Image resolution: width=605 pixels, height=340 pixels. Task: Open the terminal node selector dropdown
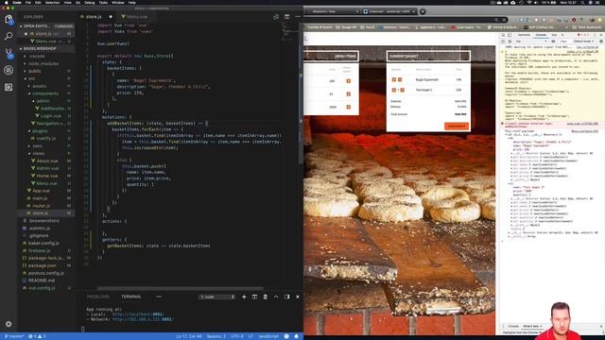tap(216, 297)
